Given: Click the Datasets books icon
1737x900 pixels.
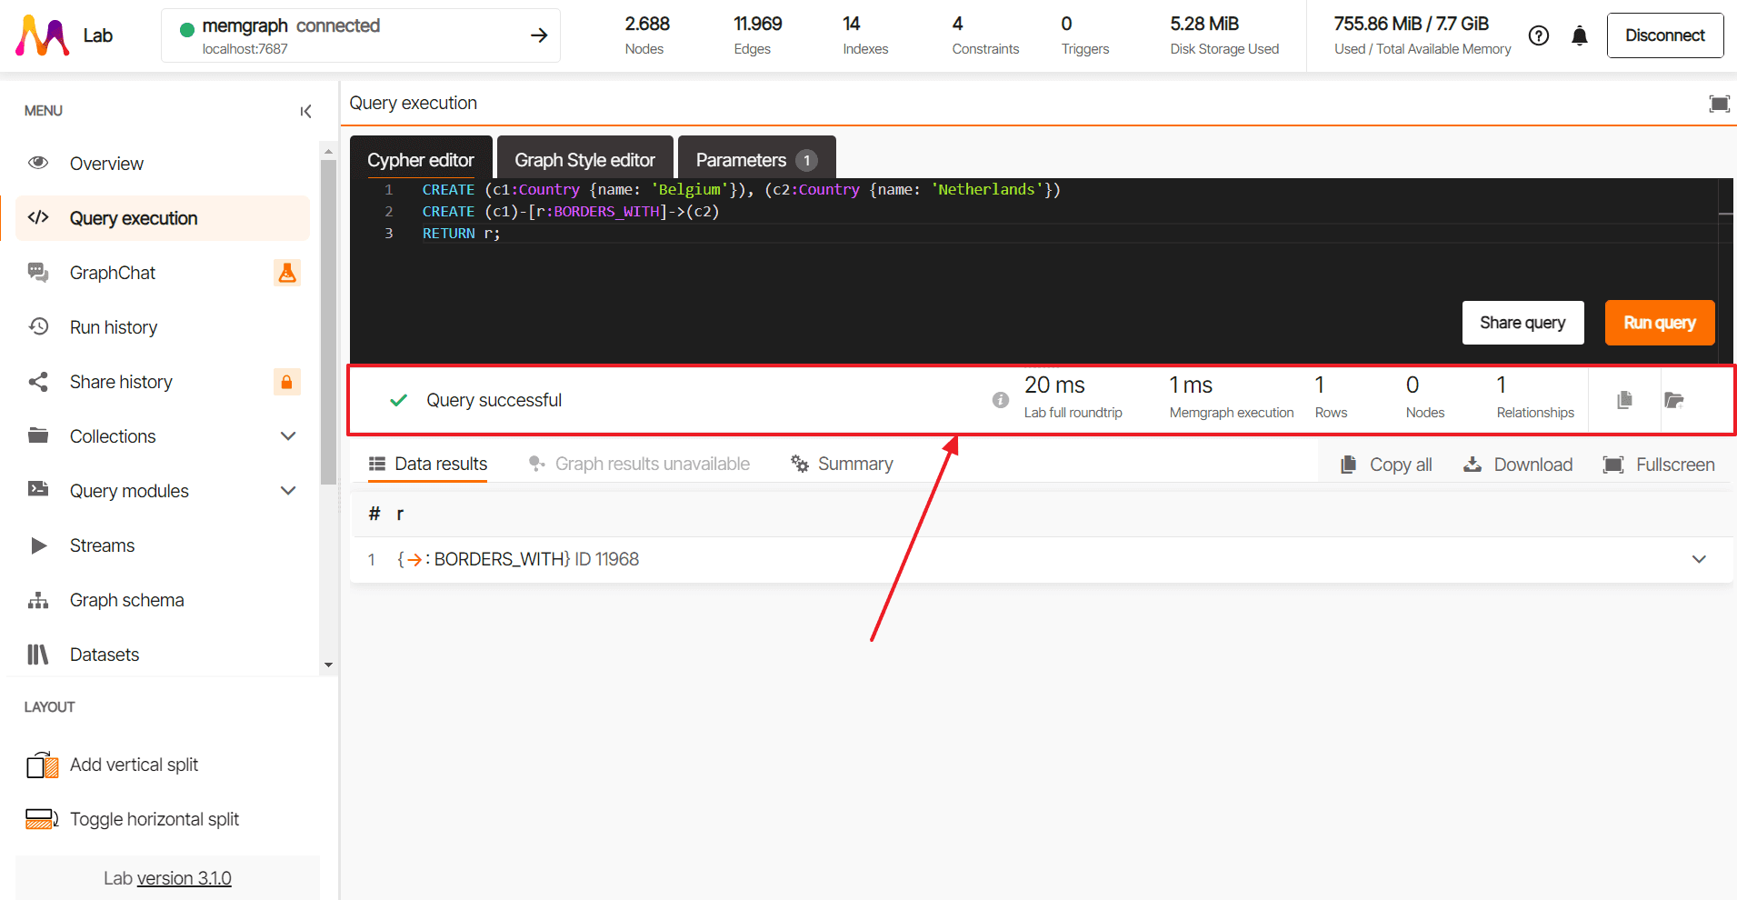Looking at the screenshot, I should pyautogui.click(x=38, y=655).
